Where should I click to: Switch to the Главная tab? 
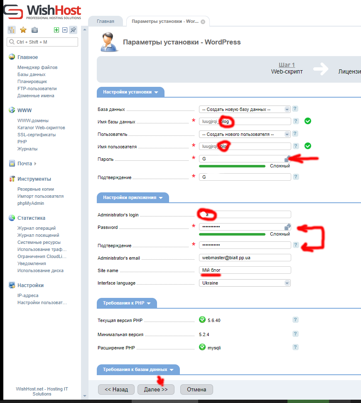pyautogui.click(x=106, y=21)
